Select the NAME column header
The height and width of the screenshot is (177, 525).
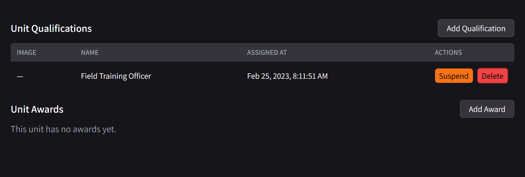click(90, 52)
